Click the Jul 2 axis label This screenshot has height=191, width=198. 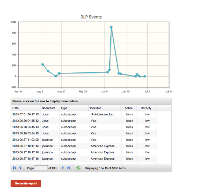click(x=147, y=92)
